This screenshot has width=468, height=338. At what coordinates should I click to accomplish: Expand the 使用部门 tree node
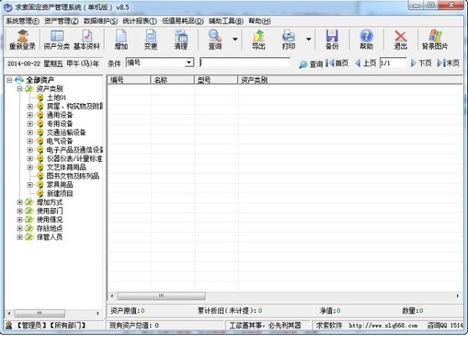coord(19,211)
